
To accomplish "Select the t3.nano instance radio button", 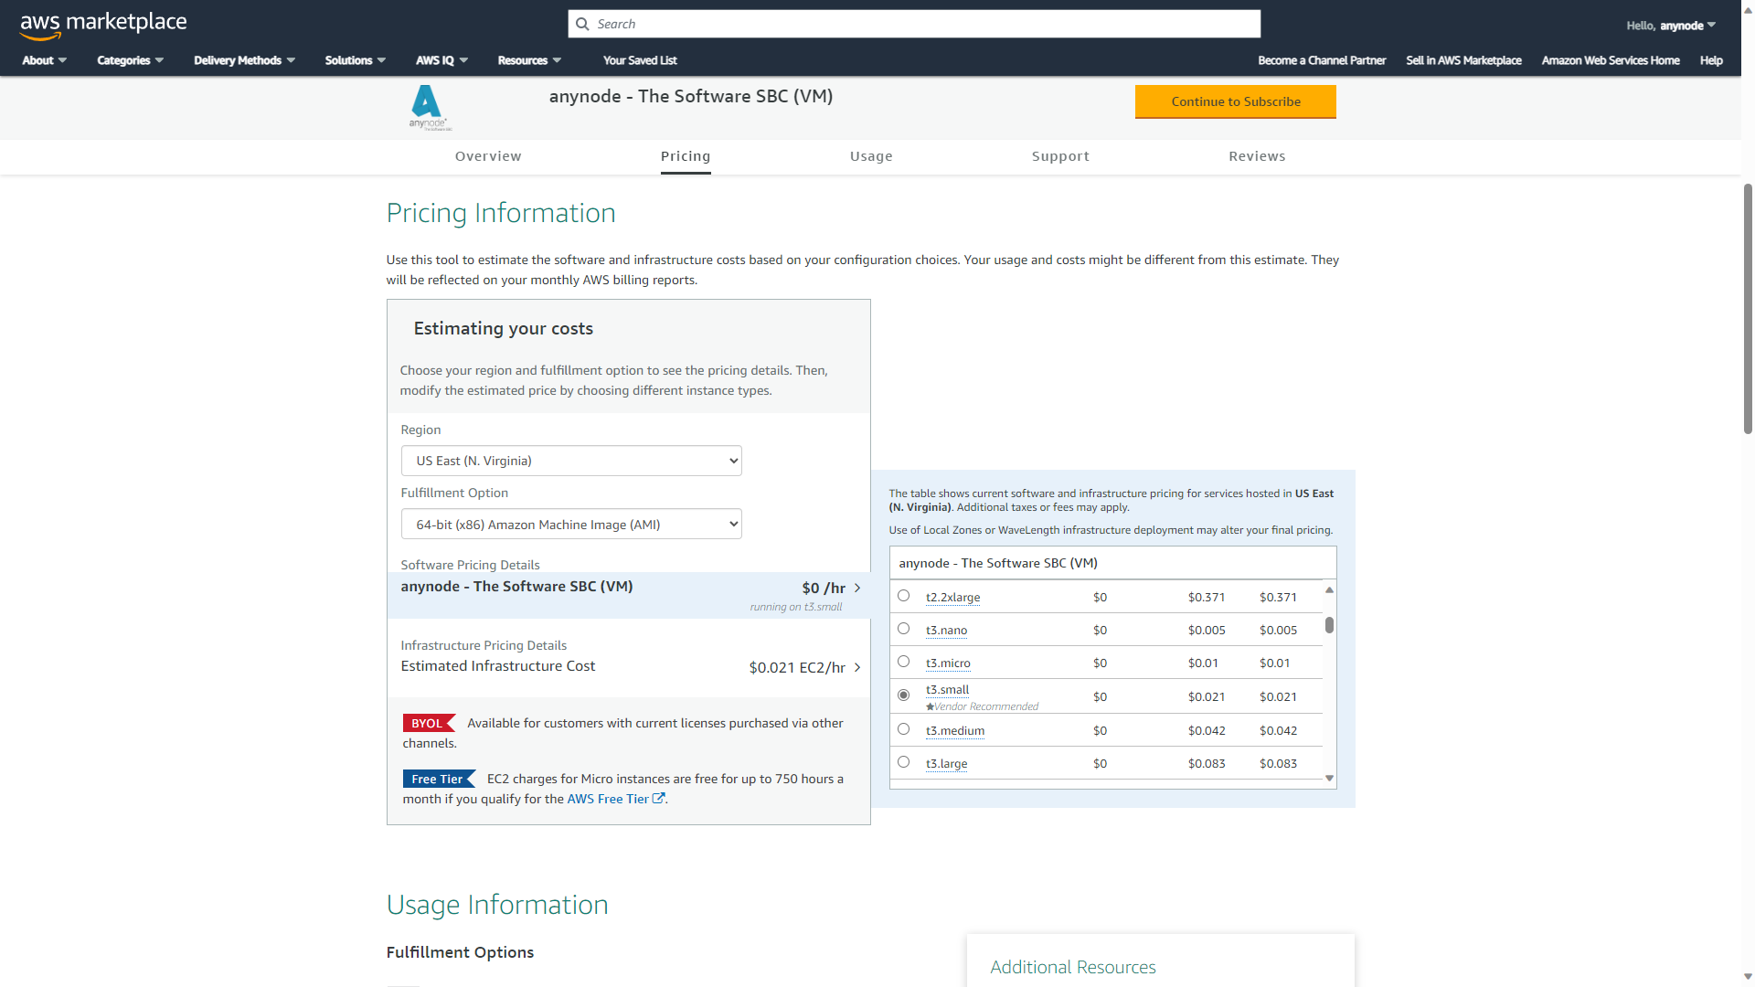I will click(903, 629).
